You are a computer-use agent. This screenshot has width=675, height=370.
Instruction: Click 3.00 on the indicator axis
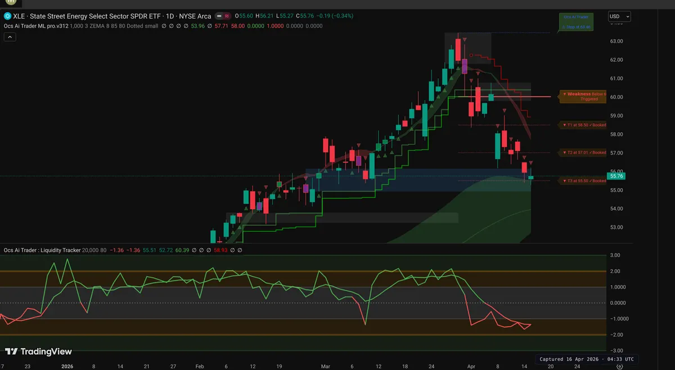tap(615, 255)
